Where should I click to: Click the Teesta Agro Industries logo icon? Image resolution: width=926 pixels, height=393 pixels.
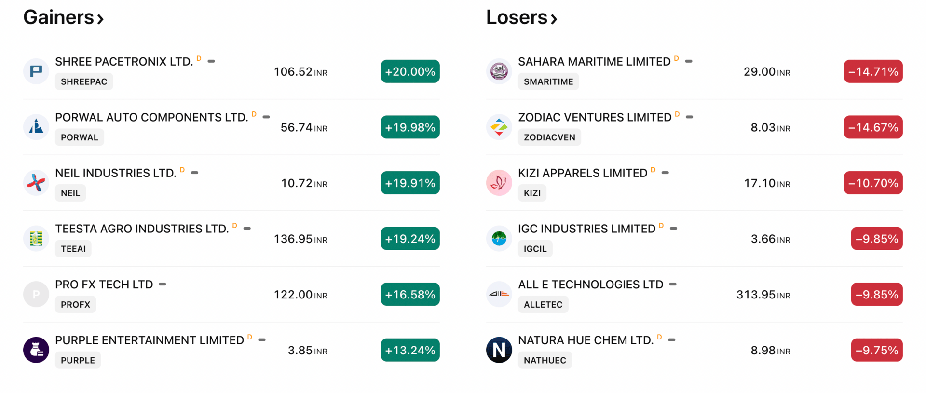point(36,239)
